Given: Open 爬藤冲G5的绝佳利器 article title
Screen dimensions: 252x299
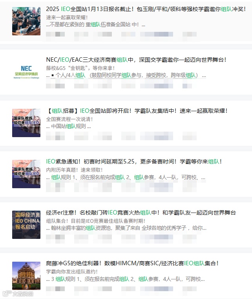Looking at the screenshot, I should [x=132, y=264].
